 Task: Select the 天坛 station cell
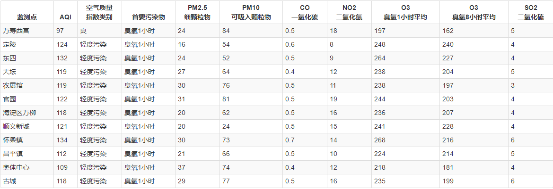pyautogui.click(x=9, y=72)
